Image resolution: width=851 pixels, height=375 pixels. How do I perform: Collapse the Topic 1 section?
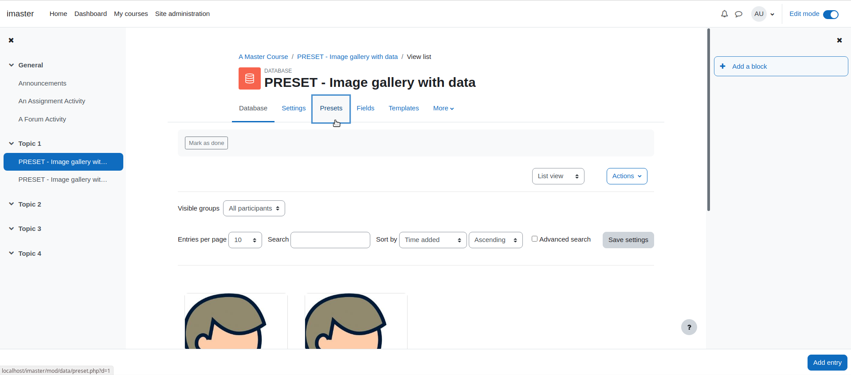(x=12, y=144)
